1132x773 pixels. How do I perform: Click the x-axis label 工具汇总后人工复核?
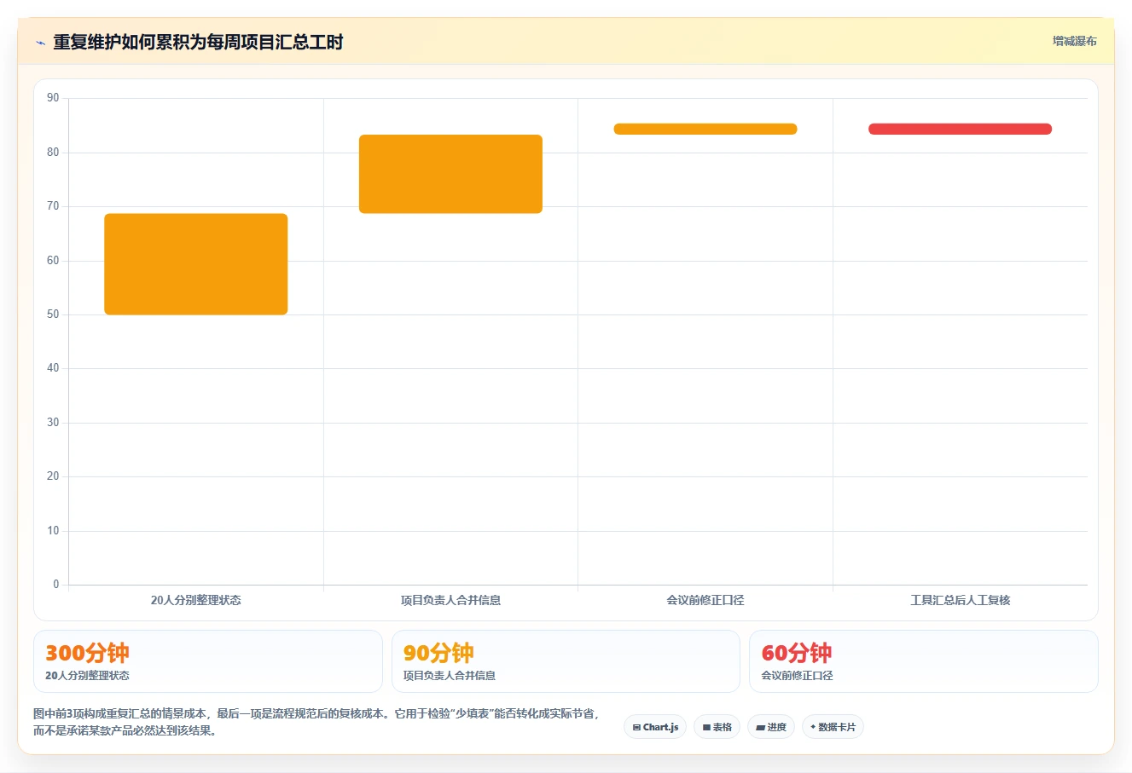[x=960, y=600]
